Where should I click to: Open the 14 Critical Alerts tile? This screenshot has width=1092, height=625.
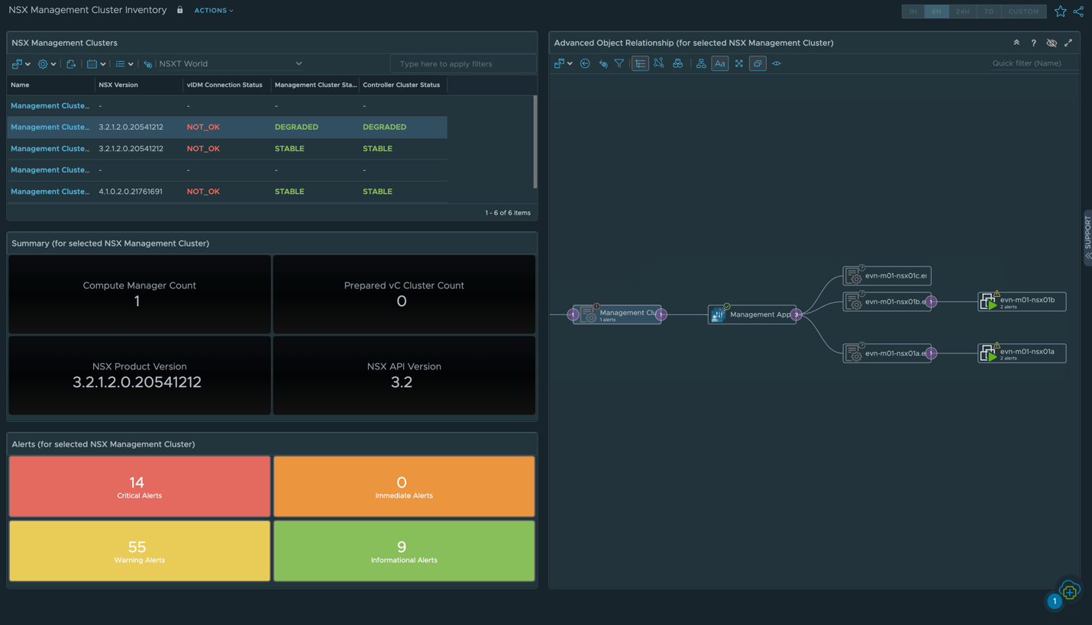coord(140,487)
